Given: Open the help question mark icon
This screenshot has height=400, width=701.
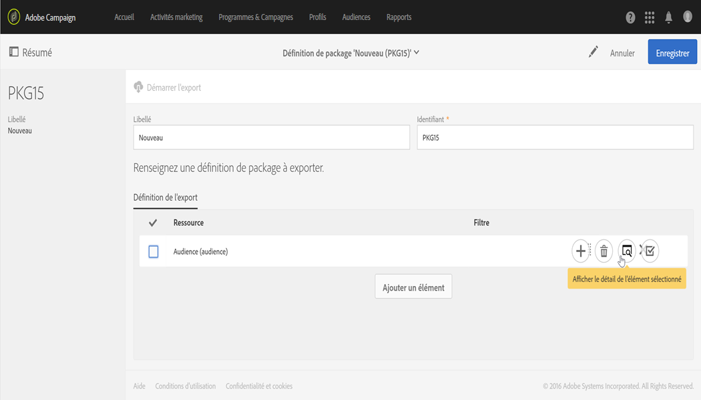Looking at the screenshot, I should pyautogui.click(x=630, y=17).
